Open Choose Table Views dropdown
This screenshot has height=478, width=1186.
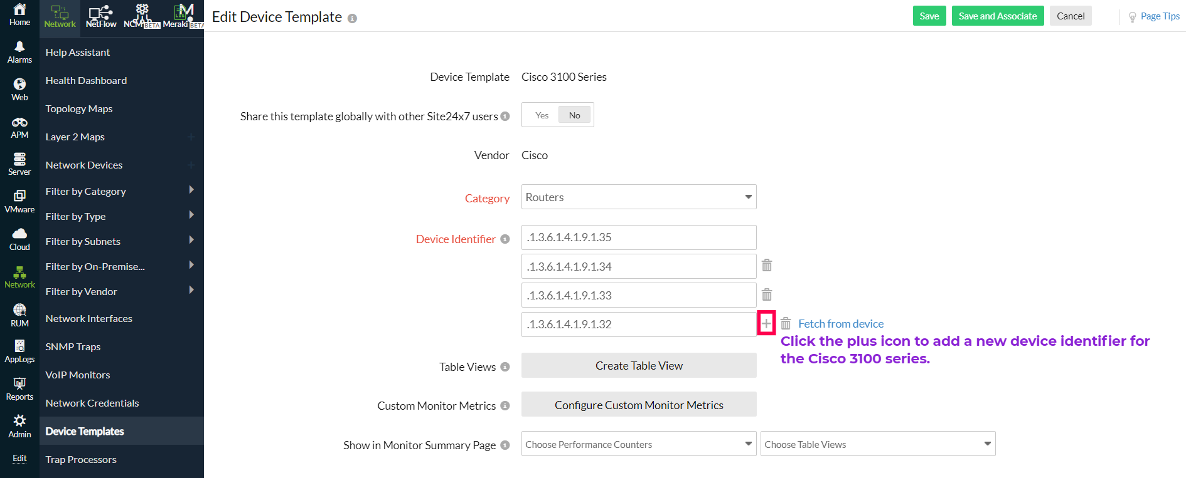pyautogui.click(x=877, y=444)
